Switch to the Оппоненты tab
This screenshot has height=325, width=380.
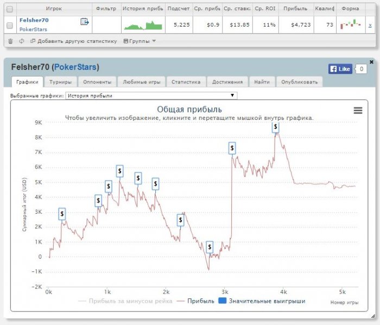click(97, 82)
